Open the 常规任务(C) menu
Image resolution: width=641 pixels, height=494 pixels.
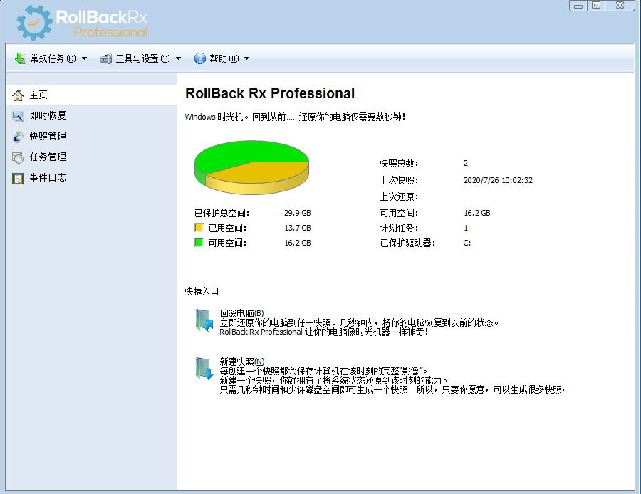click(x=53, y=59)
